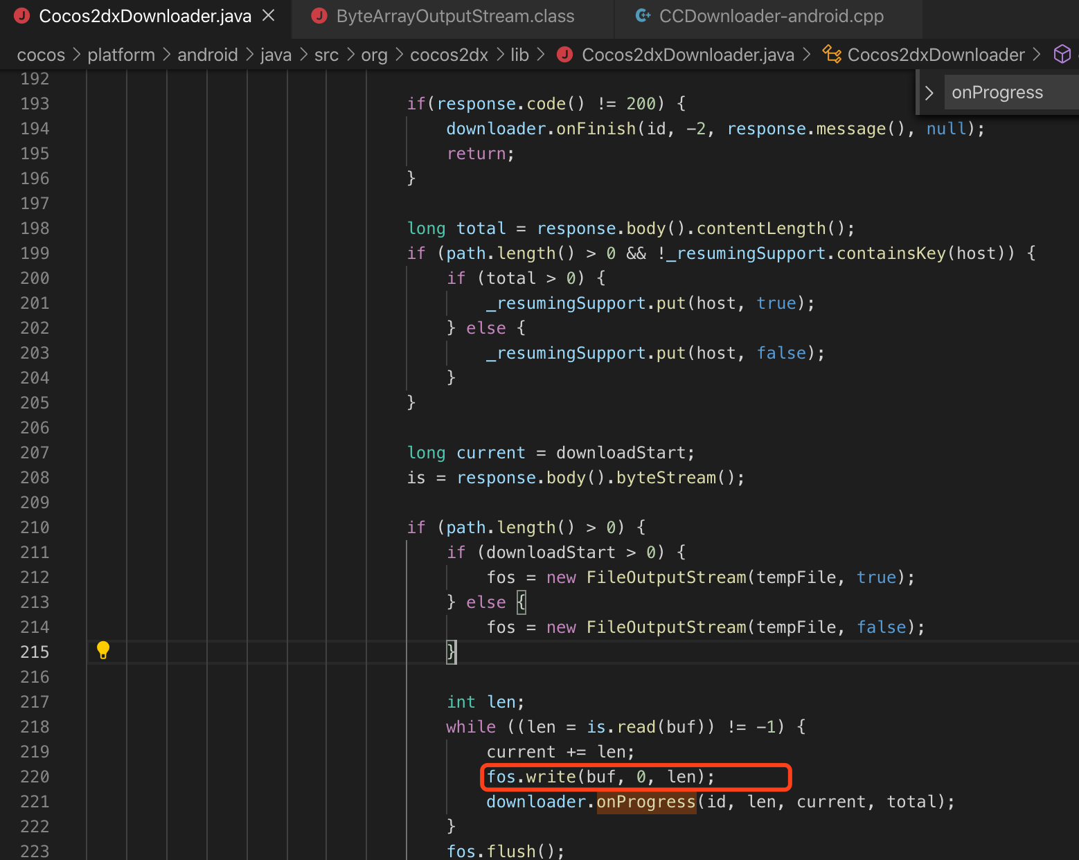Click Java file icon on Cocos2dxDownloader.java tab
1079x860 pixels.
(x=22, y=16)
